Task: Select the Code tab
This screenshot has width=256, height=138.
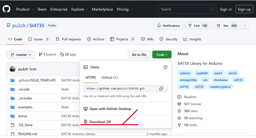Action: (x=15, y=39)
